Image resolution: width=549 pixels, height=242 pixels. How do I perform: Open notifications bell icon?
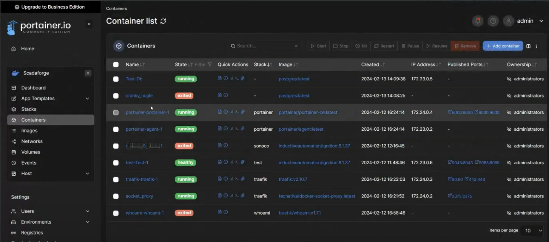[x=478, y=21]
